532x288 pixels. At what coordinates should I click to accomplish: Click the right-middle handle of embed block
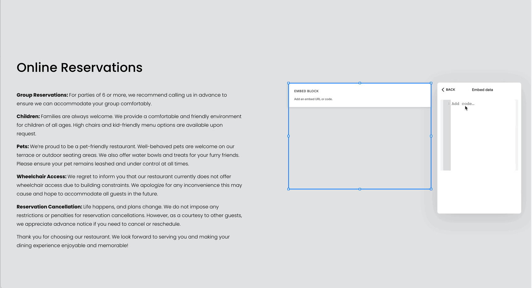(x=431, y=136)
